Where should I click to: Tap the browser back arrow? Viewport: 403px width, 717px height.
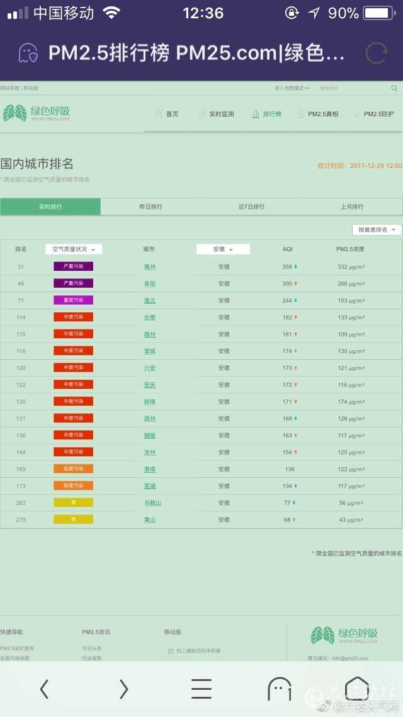coord(44,689)
